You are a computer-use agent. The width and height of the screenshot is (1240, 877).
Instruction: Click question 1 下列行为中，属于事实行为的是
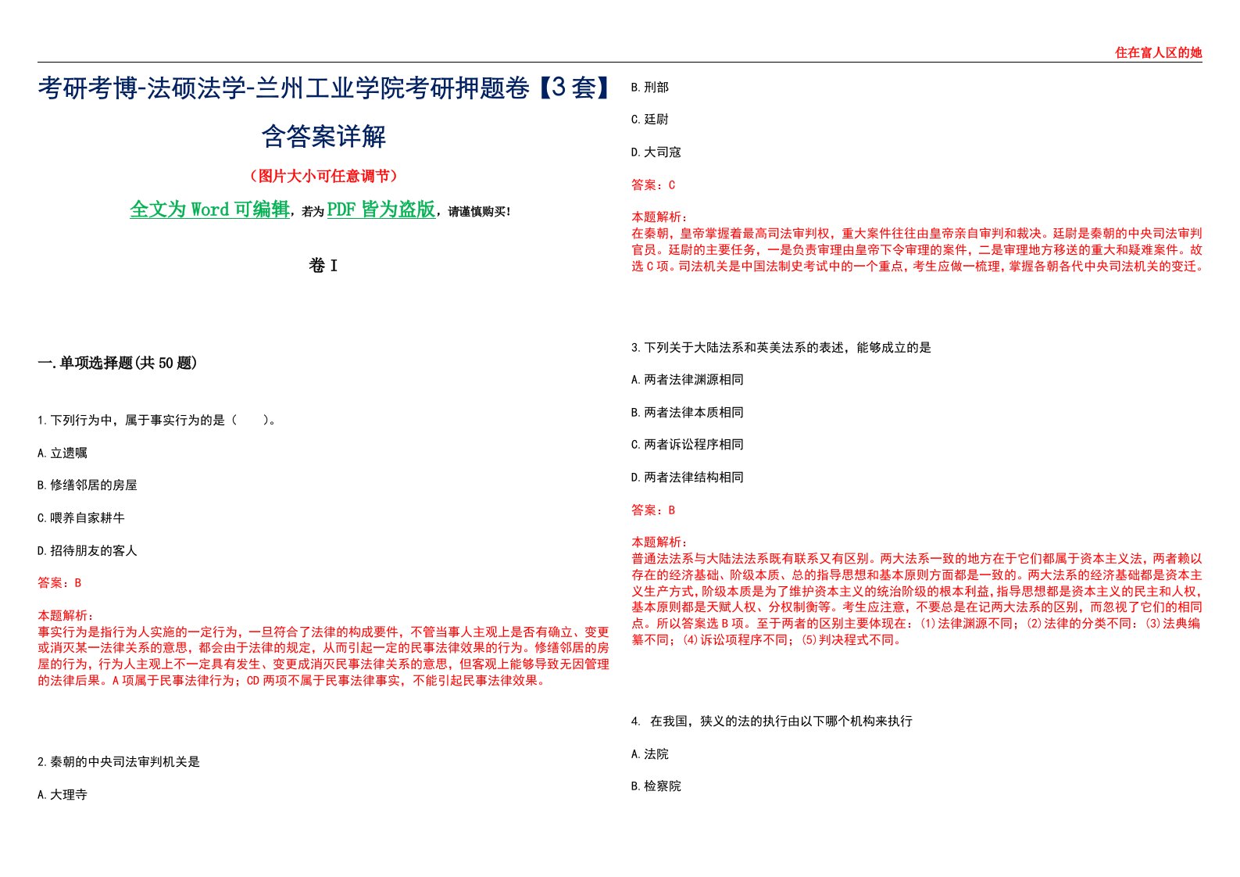pyautogui.click(x=157, y=421)
